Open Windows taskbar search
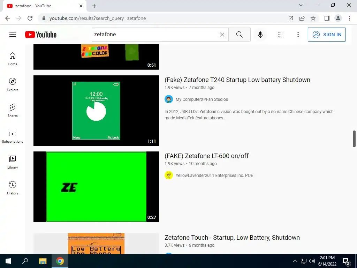The image size is (357, 268). point(25,261)
